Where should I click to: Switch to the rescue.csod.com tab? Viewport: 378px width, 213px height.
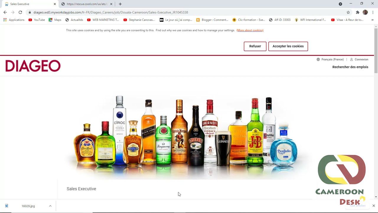click(x=87, y=4)
